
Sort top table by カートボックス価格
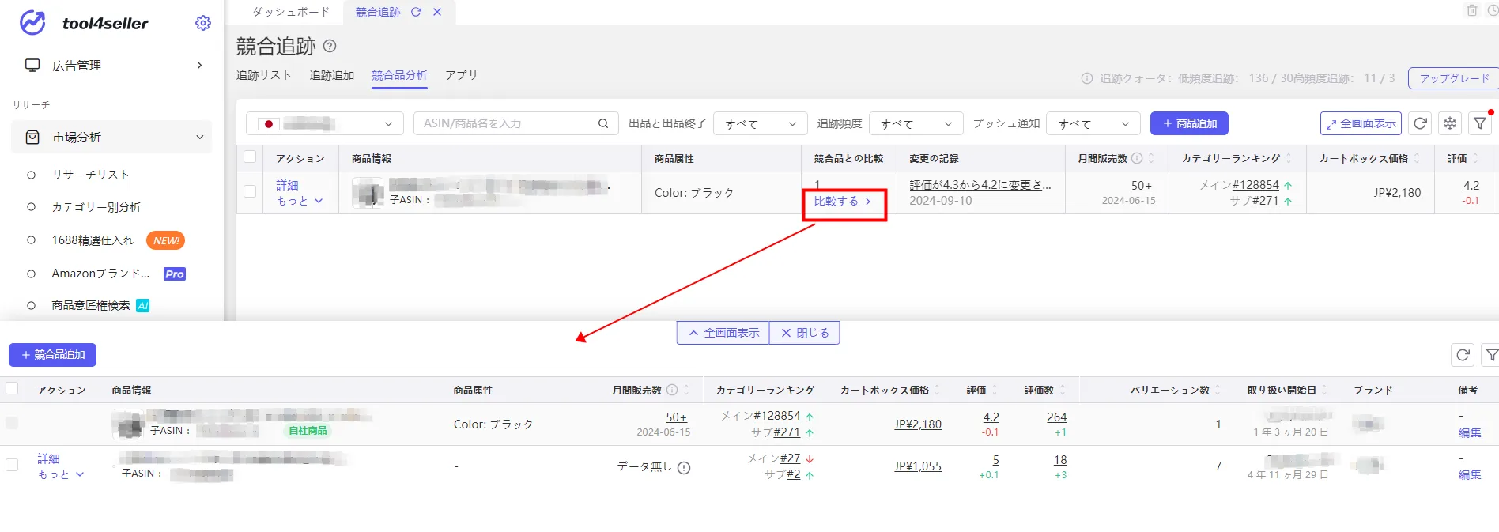1417,158
